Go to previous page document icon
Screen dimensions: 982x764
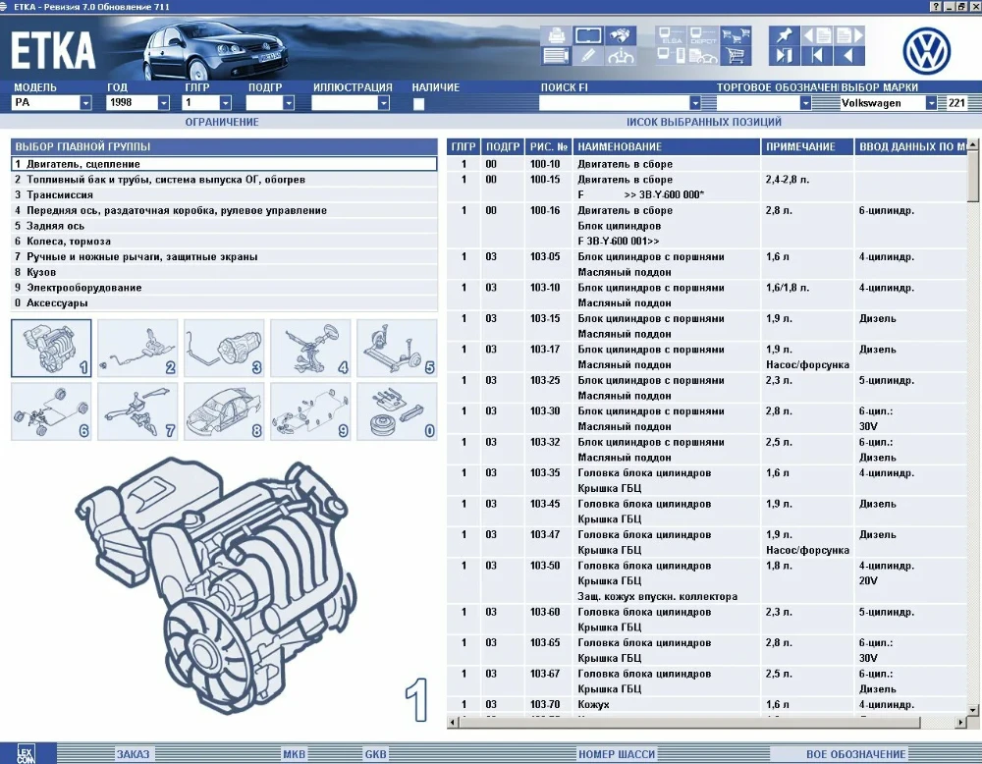(x=817, y=35)
